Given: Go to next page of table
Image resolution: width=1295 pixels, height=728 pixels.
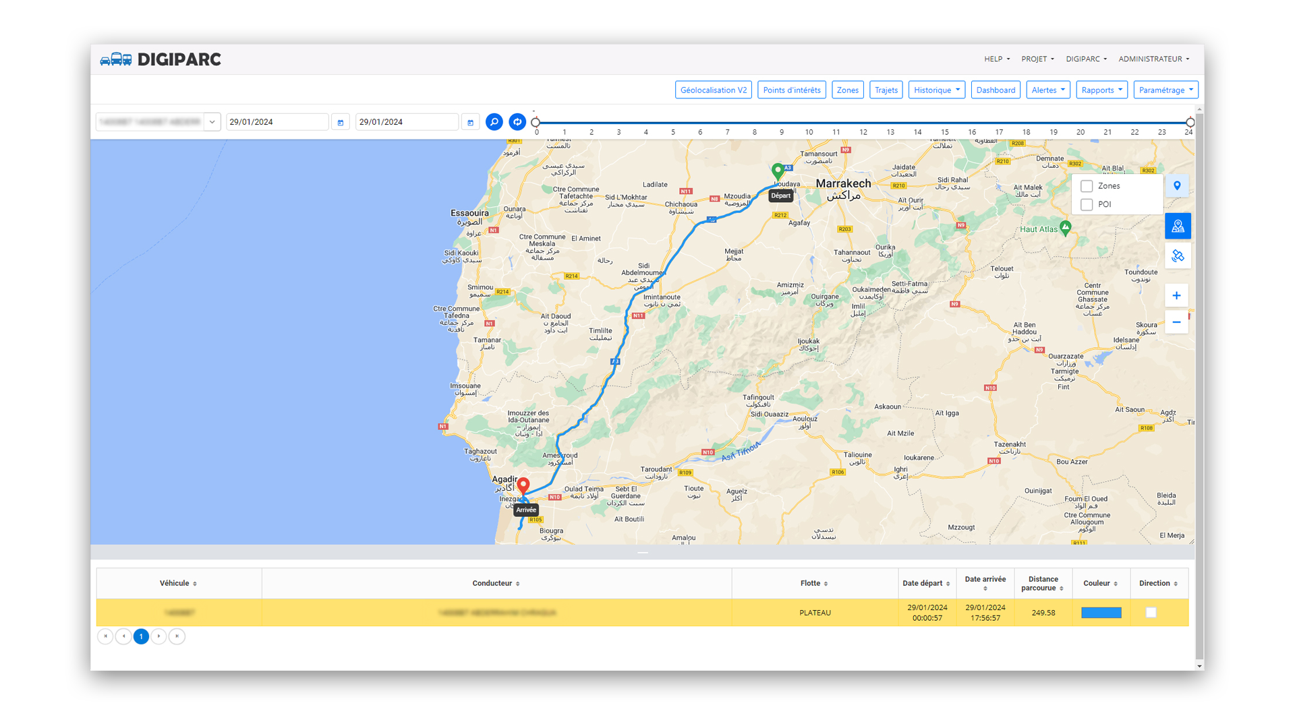Looking at the screenshot, I should click(159, 636).
